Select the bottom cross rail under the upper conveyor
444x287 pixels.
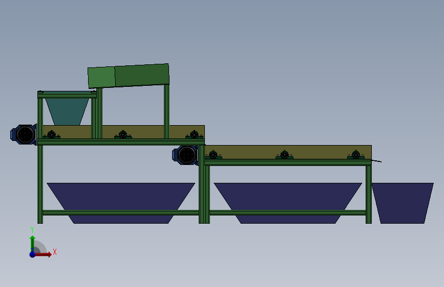[x=121, y=213]
